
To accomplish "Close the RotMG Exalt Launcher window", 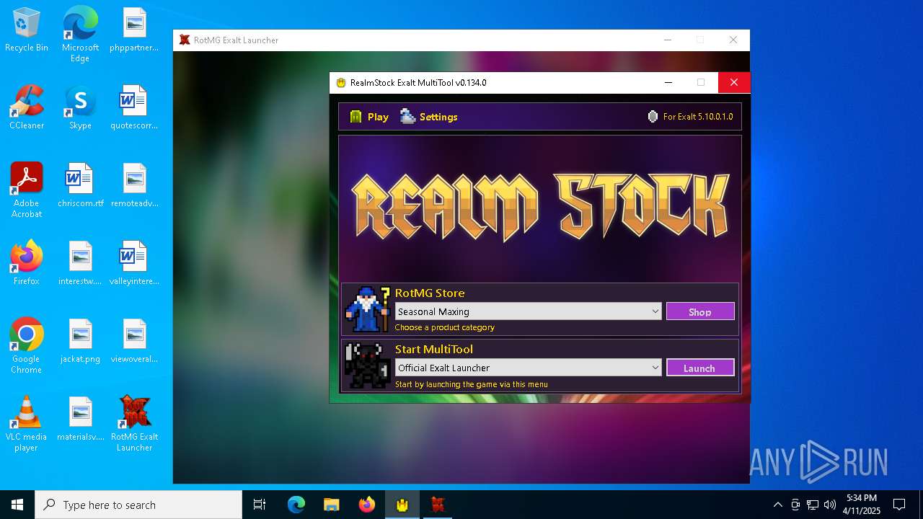I will [733, 40].
